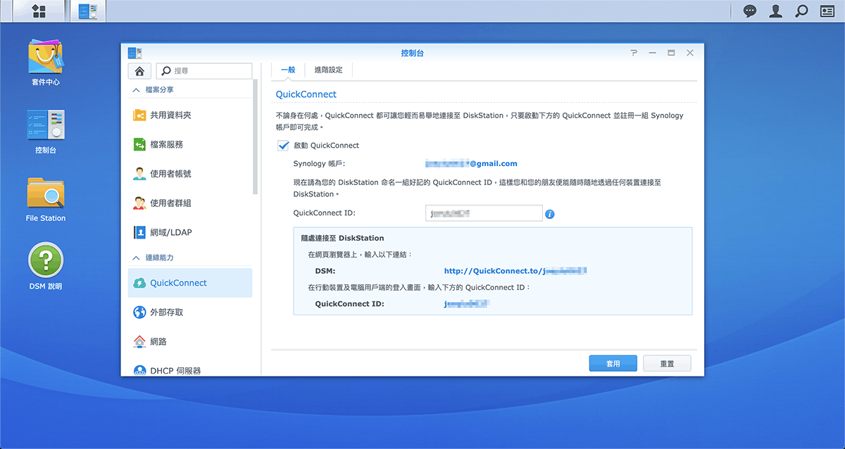Click the 共用資料夾 folder icon
This screenshot has width=845, height=449.
pyautogui.click(x=139, y=115)
